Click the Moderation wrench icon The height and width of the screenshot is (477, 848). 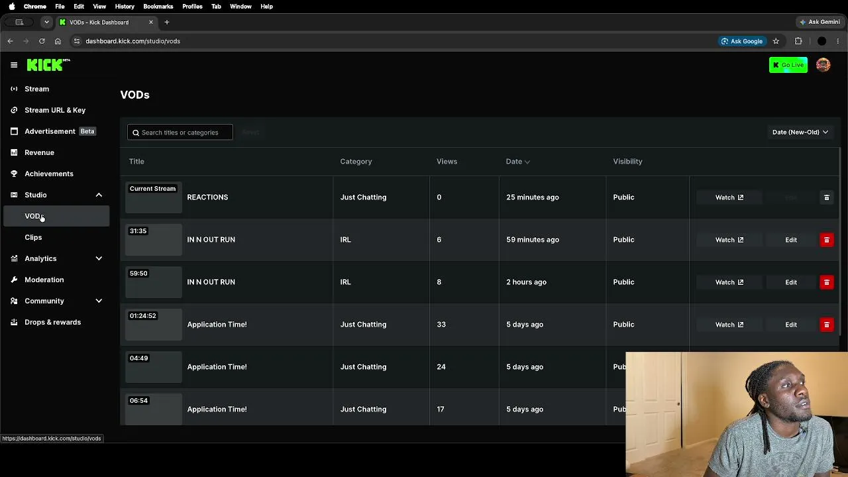tap(14, 280)
